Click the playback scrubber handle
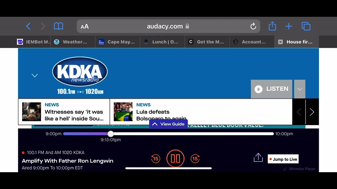Image resolution: width=337 pixels, height=189 pixels. pyautogui.click(x=111, y=134)
